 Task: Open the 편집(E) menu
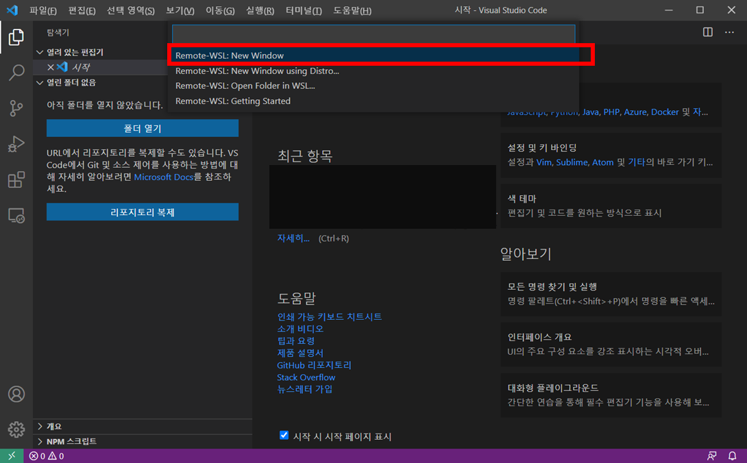pyautogui.click(x=82, y=10)
